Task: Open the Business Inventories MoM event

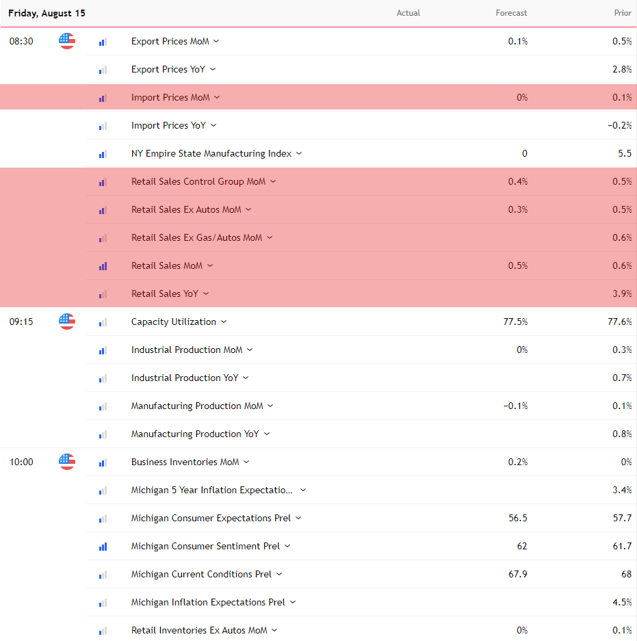Action: pos(185,462)
